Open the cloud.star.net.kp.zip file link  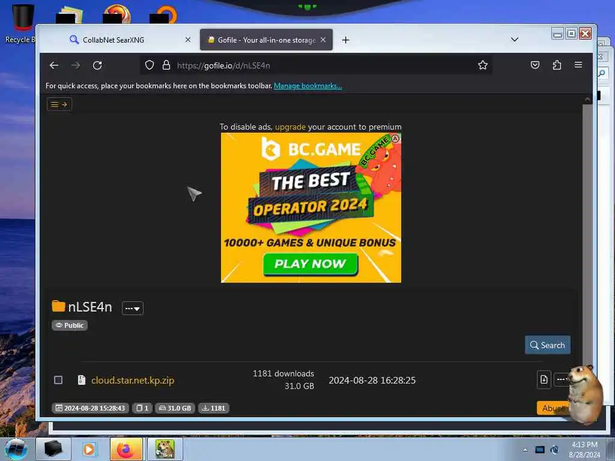(x=133, y=380)
